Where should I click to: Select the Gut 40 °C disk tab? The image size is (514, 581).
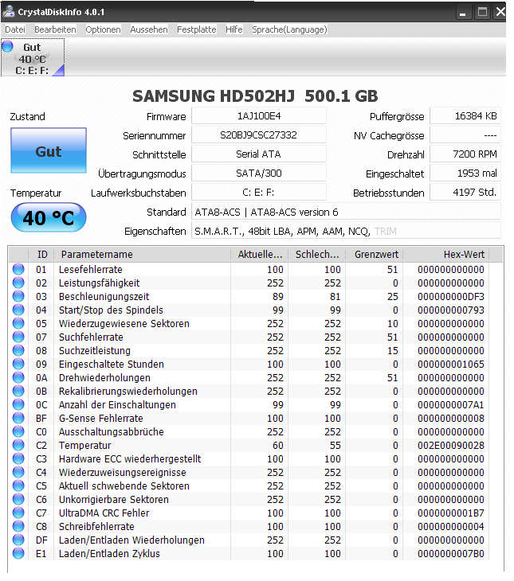(x=33, y=58)
